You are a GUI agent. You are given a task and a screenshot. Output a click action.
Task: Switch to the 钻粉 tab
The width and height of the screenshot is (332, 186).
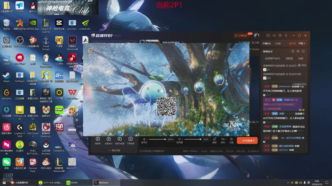coord(300,58)
